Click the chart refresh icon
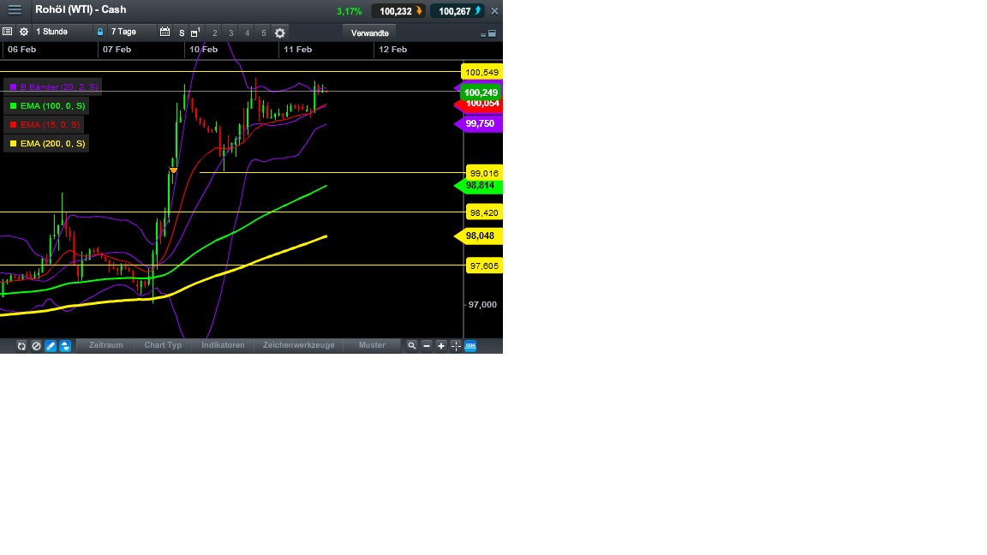This screenshot has height=555, width=987. (x=21, y=345)
